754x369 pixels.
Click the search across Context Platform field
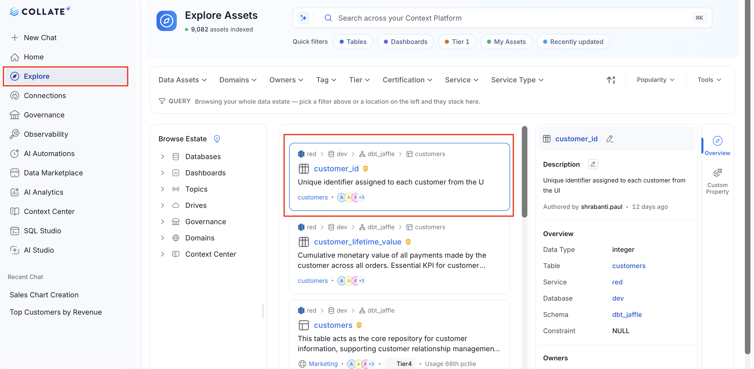(x=502, y=18)
